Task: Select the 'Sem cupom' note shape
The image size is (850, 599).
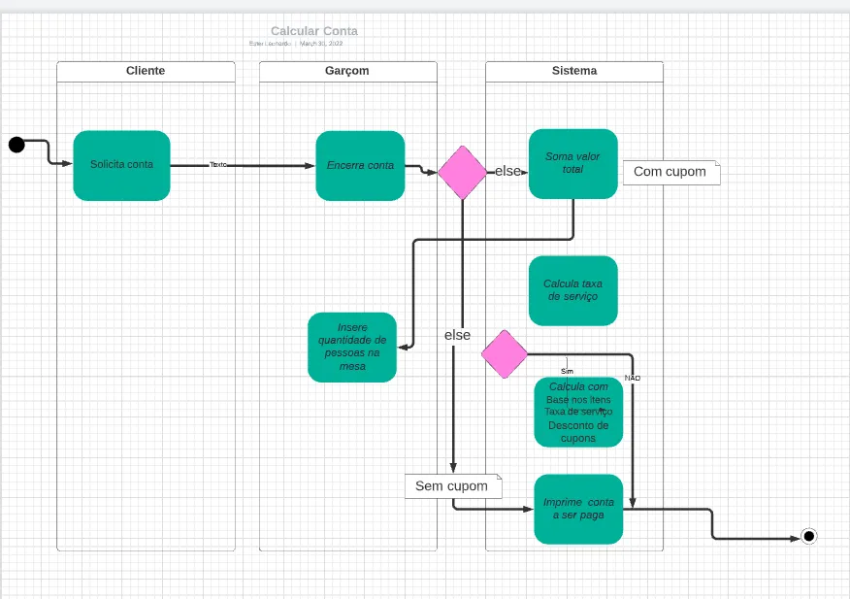Action: (x=452, y=485)
